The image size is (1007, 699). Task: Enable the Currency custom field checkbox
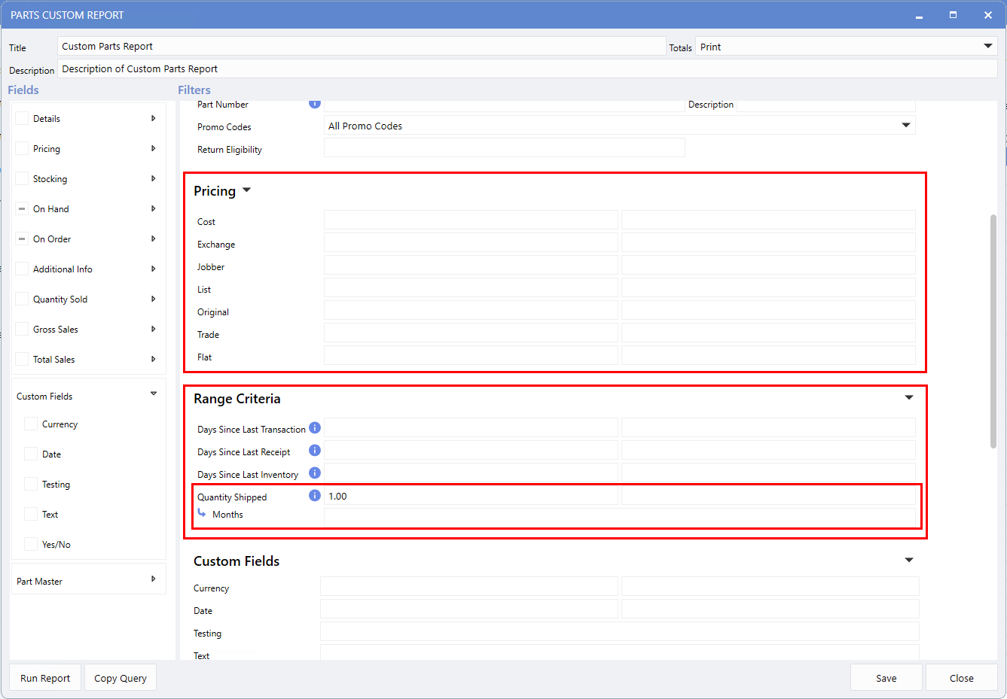click(31, 424)
